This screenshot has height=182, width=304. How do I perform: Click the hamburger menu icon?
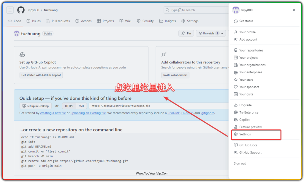point(10,10)
